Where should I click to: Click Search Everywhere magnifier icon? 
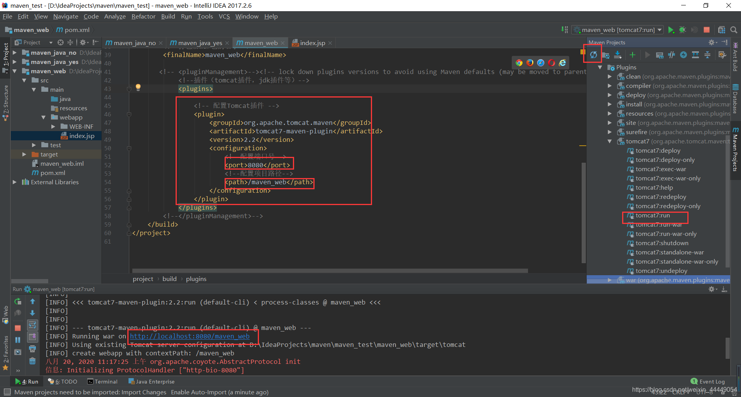(734, 30)
